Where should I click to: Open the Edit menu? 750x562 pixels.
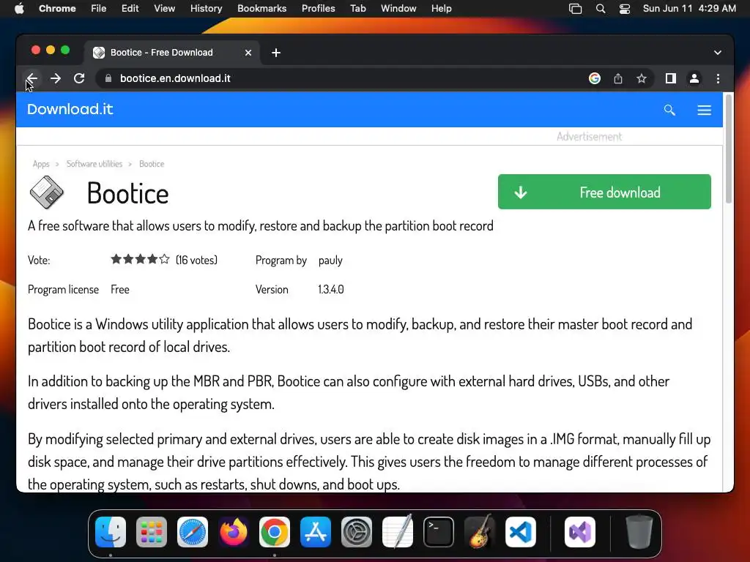click(x=130, y=9)
